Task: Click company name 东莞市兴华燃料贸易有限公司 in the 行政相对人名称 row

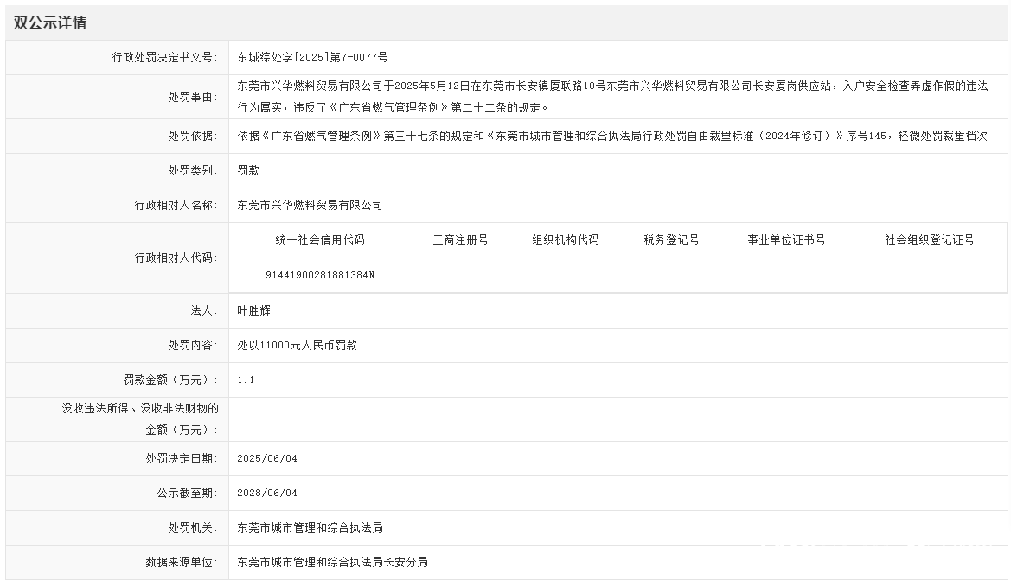Action: (310, 206)
